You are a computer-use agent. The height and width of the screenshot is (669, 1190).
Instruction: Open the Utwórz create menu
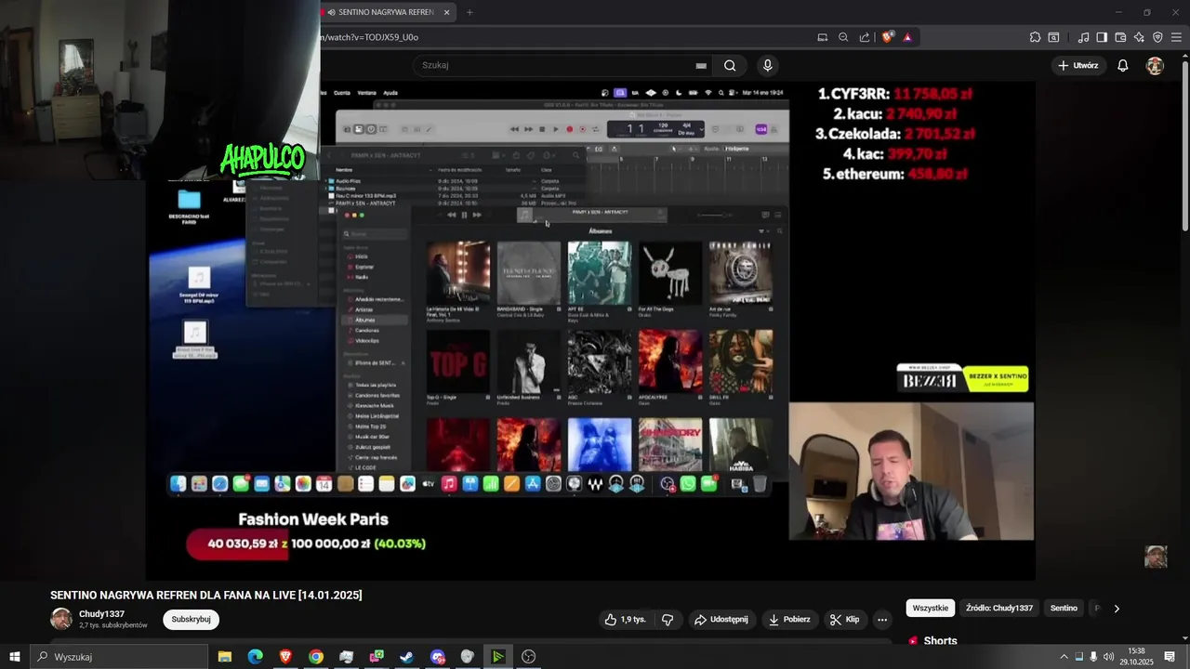tap(1078, 65)
